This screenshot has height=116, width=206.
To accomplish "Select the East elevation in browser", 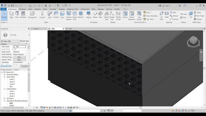I will point(11,103).
